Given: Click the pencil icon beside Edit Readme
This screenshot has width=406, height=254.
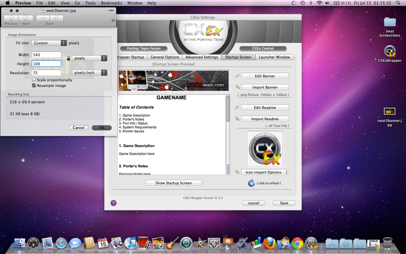Looking at the screenshot, I should point(237,108).
